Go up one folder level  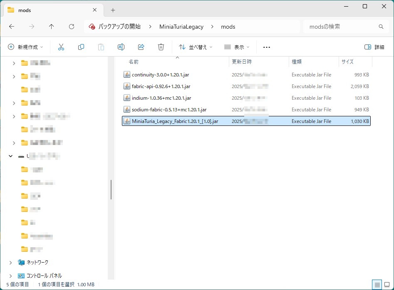[52, 27]
